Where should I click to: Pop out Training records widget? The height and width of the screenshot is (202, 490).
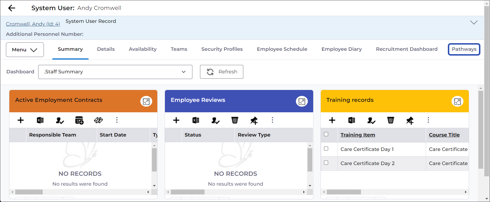click(457, 101)
